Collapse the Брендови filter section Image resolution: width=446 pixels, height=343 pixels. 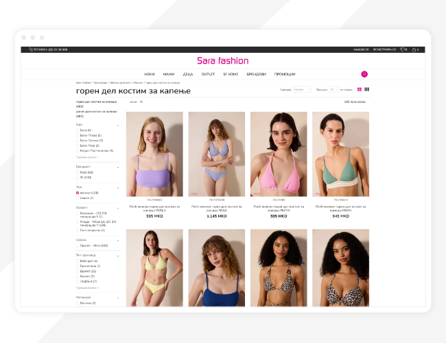pos(118,167)
